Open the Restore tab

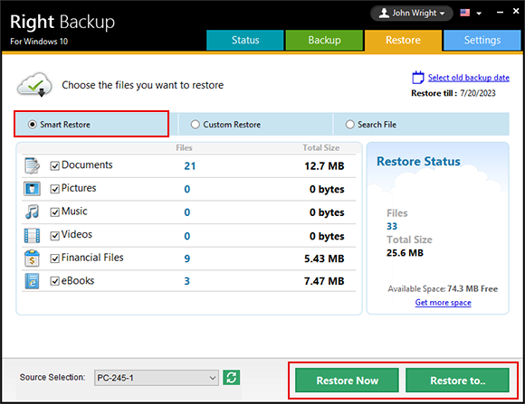[403, 41]
